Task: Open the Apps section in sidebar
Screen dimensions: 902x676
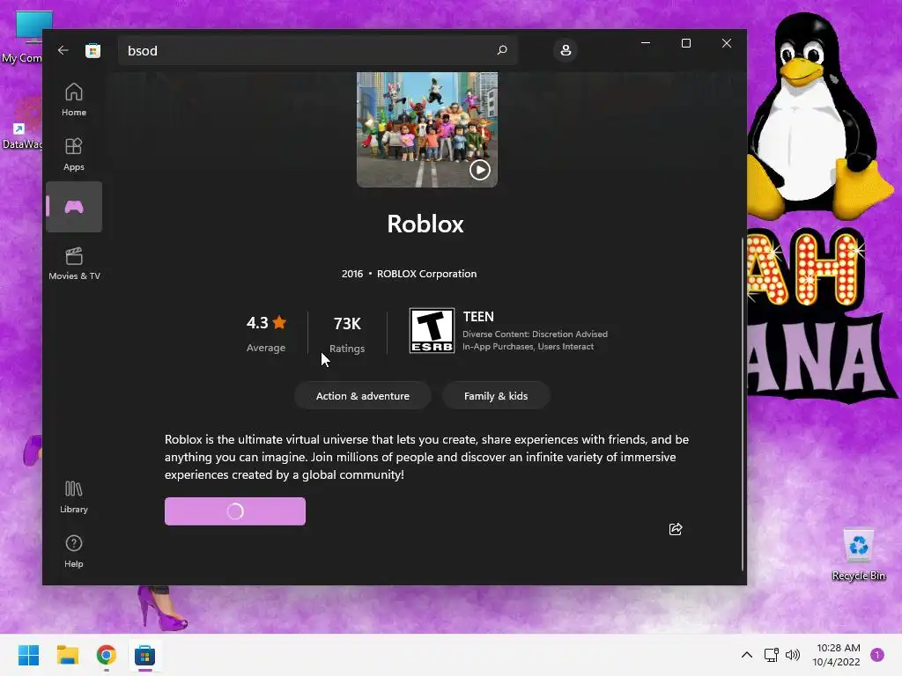Action: click(74, 154)
